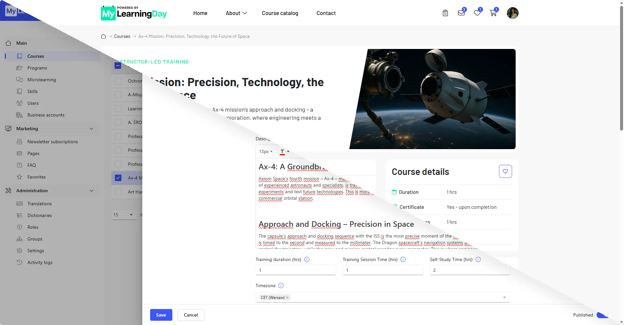624x325 pixels.
Task: Toggle the Published switch
Action: click(602, 315)
